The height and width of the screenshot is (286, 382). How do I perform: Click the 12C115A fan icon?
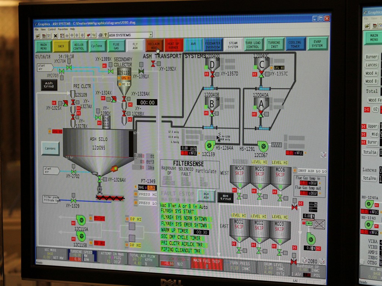click(x=81, y=220)
